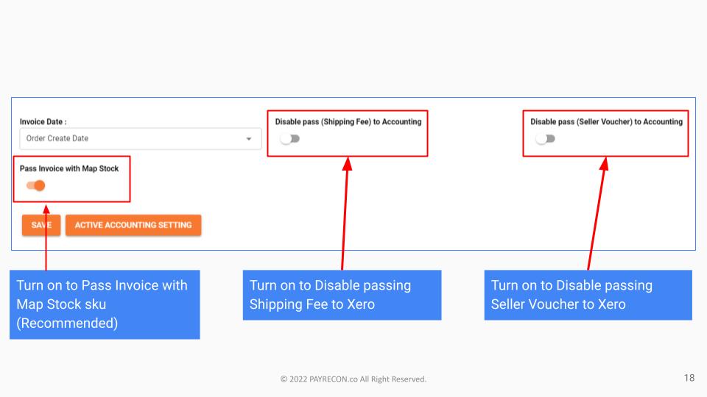
Task: Toggle the Pass Invoice with Map Stock switch
Action: [x=35, y=185]
